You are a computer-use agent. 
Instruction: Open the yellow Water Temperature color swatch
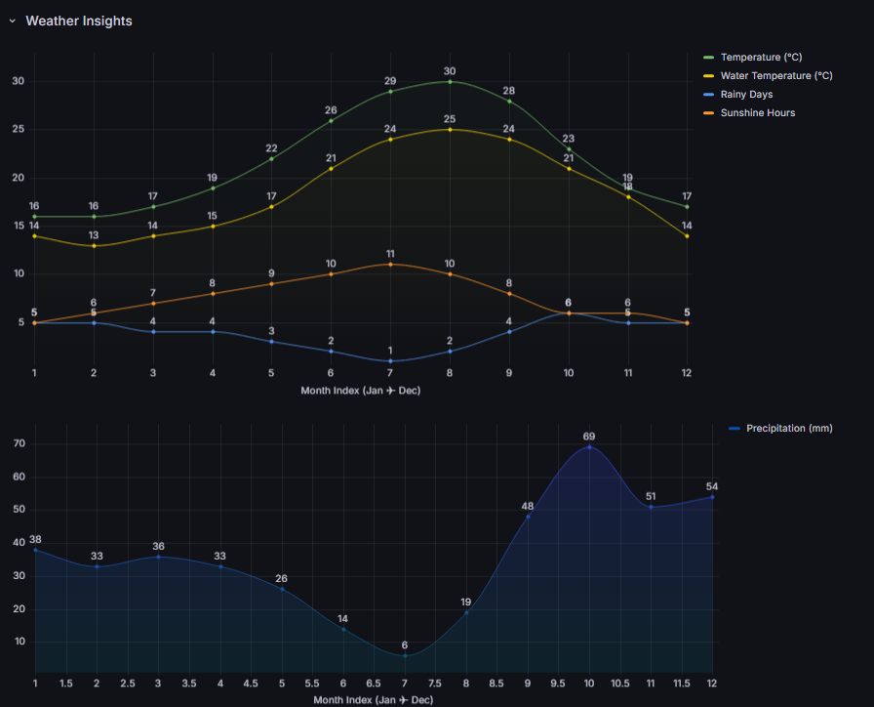[x=709, y=76]
